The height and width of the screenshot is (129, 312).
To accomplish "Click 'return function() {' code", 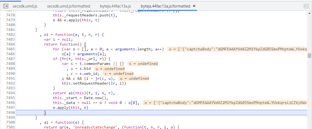I will coord(65,44).
